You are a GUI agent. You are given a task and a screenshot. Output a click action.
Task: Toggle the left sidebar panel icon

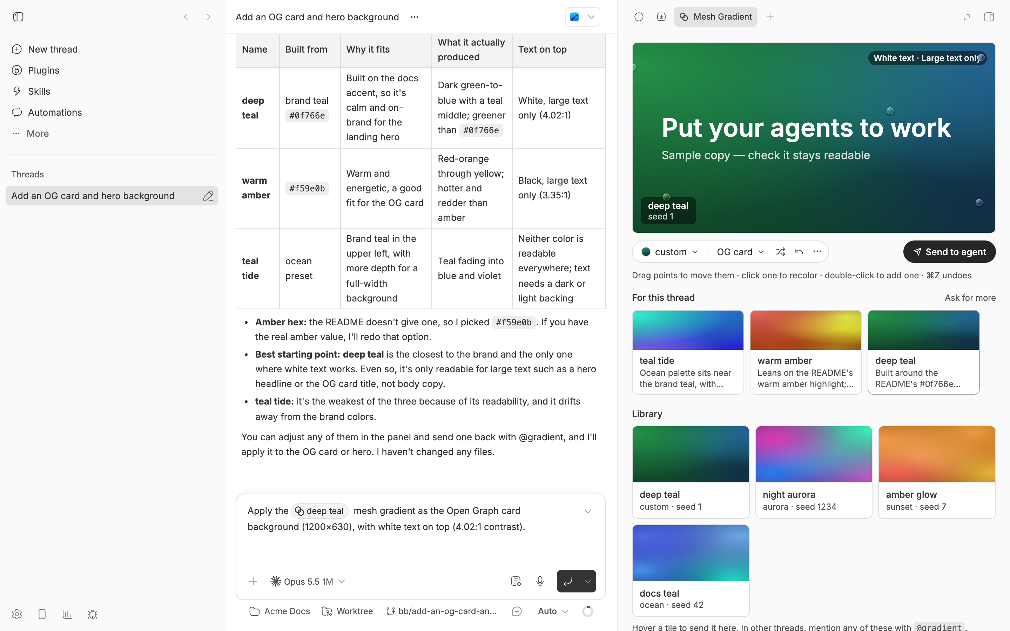pyautogui.click(x=18, y=17)
